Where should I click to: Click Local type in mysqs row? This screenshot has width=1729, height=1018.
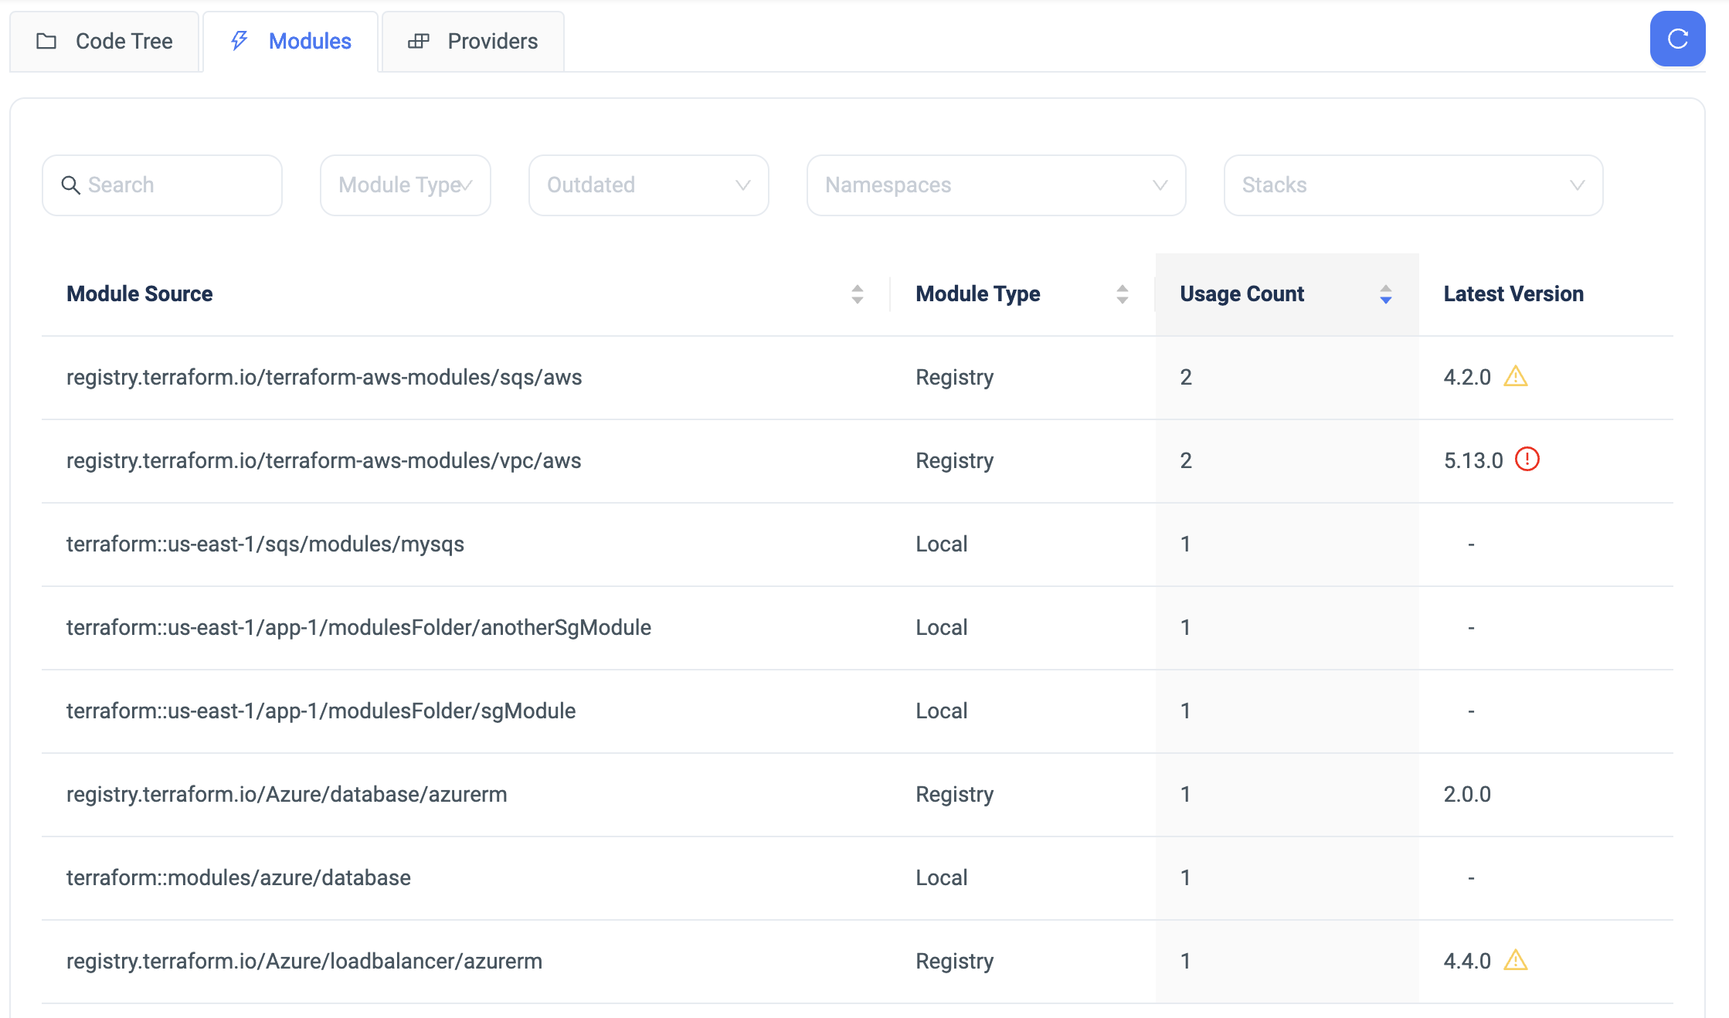942,545
